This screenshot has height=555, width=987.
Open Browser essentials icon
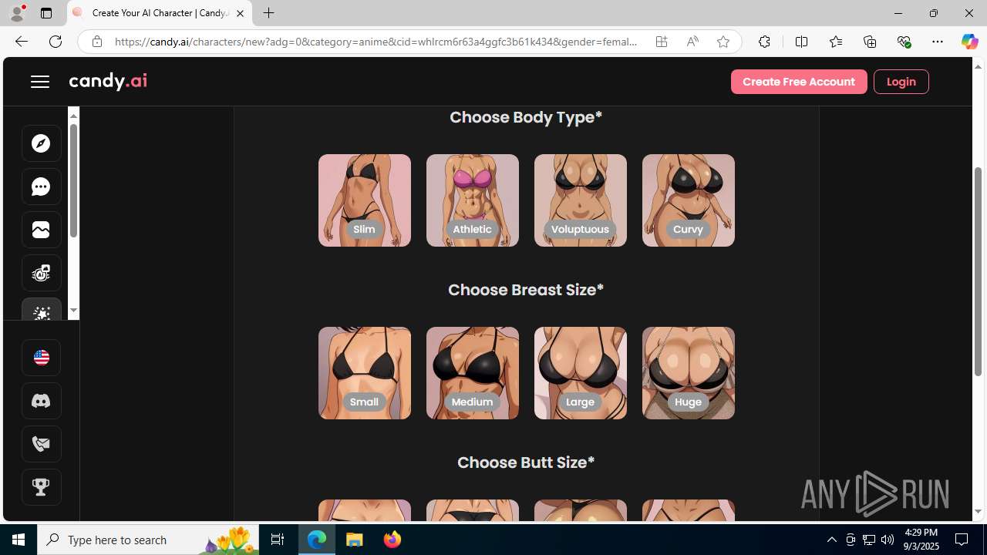click(904, 42)
